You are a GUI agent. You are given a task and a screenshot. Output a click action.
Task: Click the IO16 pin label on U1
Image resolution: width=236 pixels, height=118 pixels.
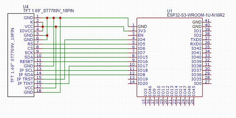[143, 61]
